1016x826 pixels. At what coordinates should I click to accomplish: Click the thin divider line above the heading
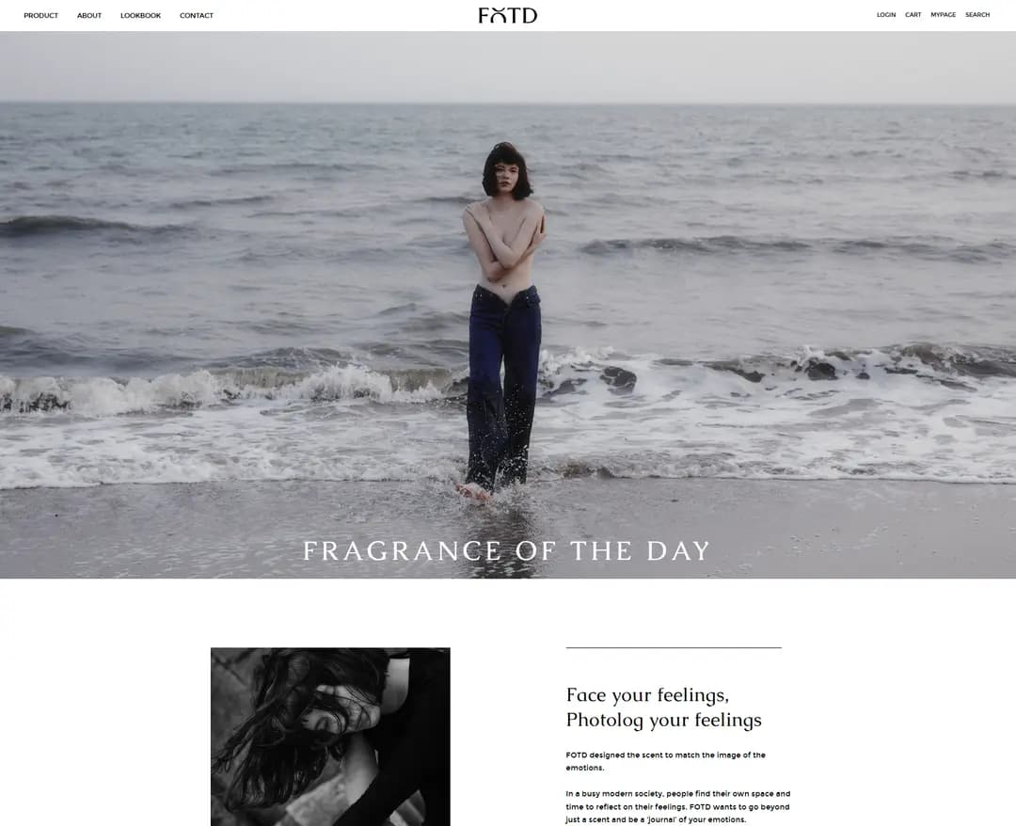674,647
